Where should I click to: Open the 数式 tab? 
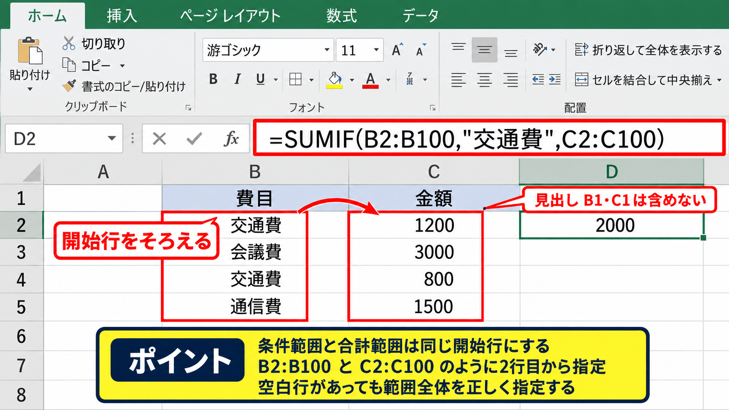point(342,16)
